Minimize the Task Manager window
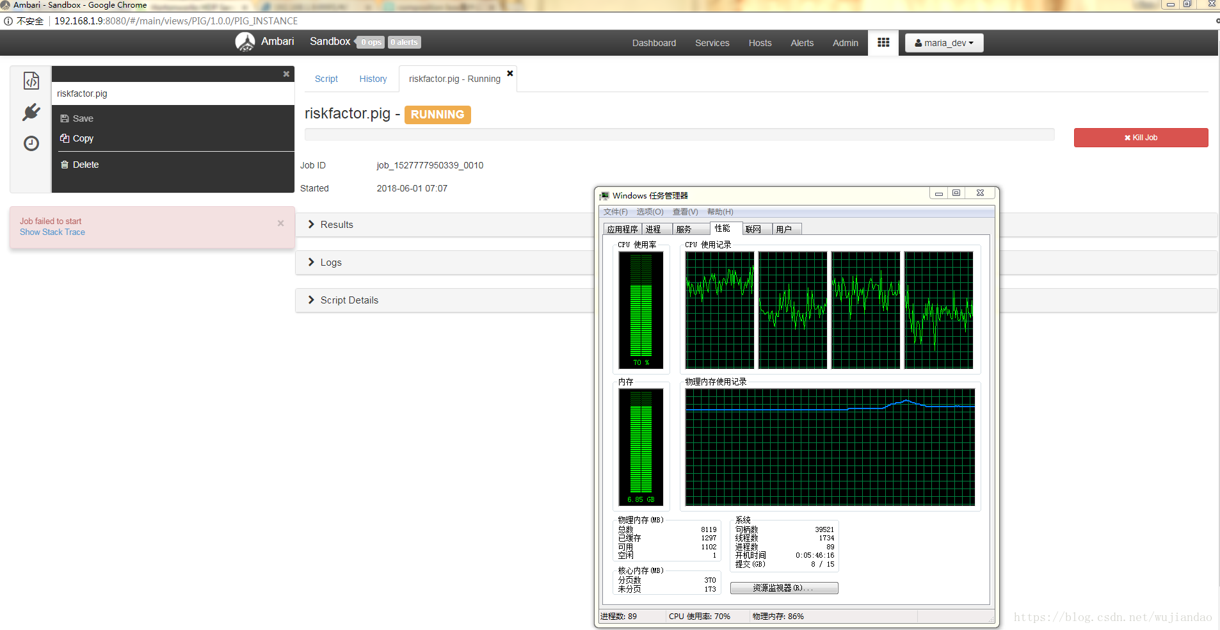Screen dimensions: 1220x630 (x=938, y=193)
